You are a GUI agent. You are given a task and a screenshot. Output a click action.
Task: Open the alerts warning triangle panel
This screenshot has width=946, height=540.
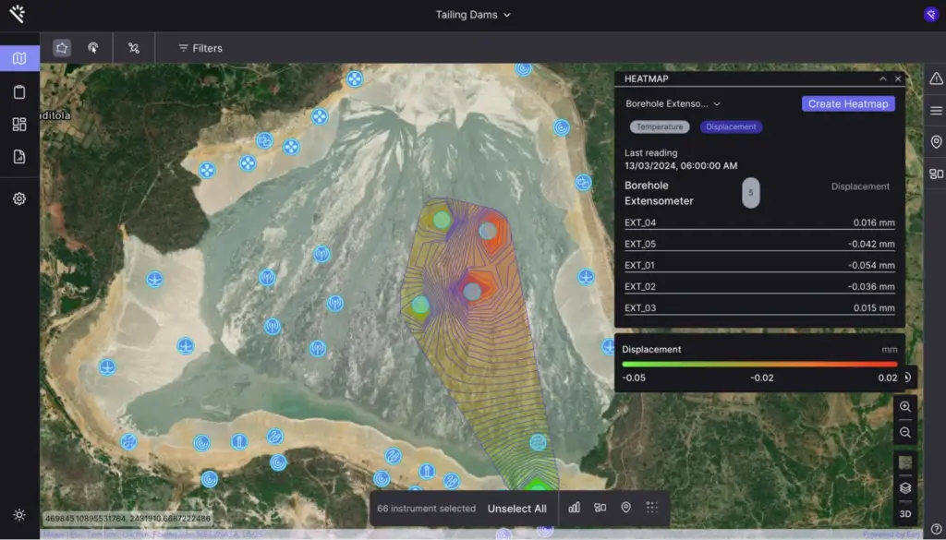(936, 78)
